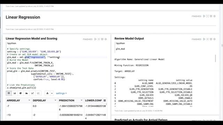Viewport: 223px width, 125px height.
Task: Click the GLMS_FTR_SELECTION setting row
Action: [153, 92]
